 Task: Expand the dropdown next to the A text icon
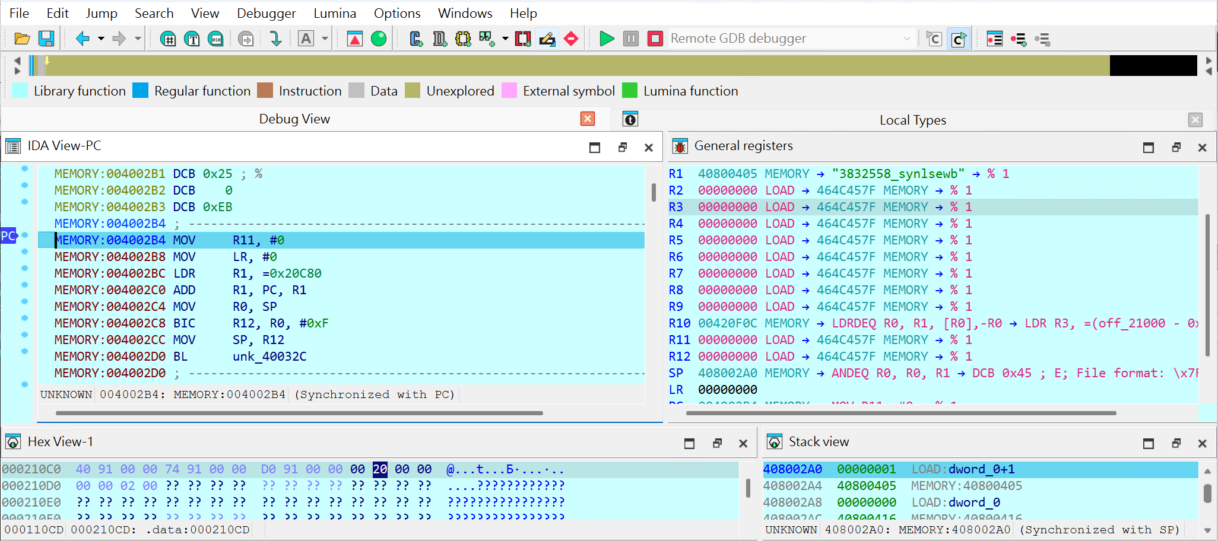(x=325, y=39)
